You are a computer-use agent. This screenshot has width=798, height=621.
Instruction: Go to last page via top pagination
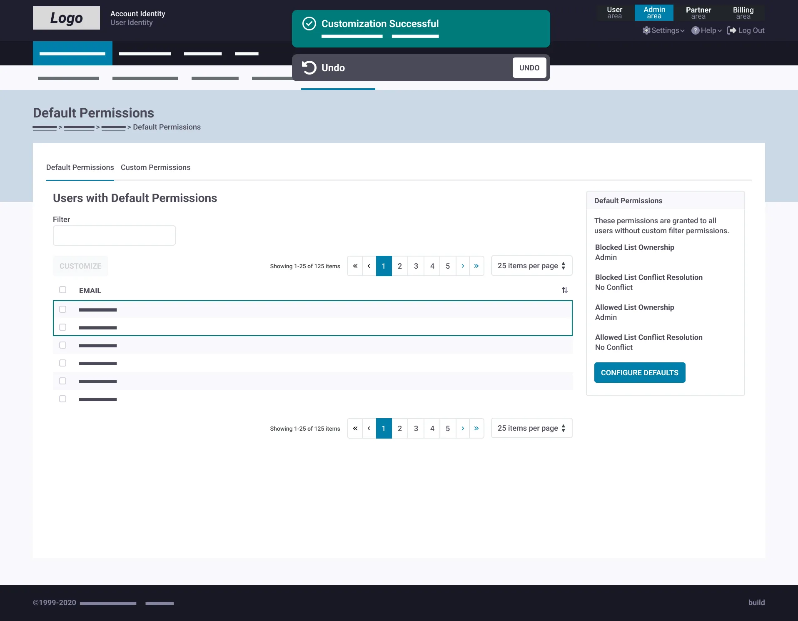(x=476, y=266)
